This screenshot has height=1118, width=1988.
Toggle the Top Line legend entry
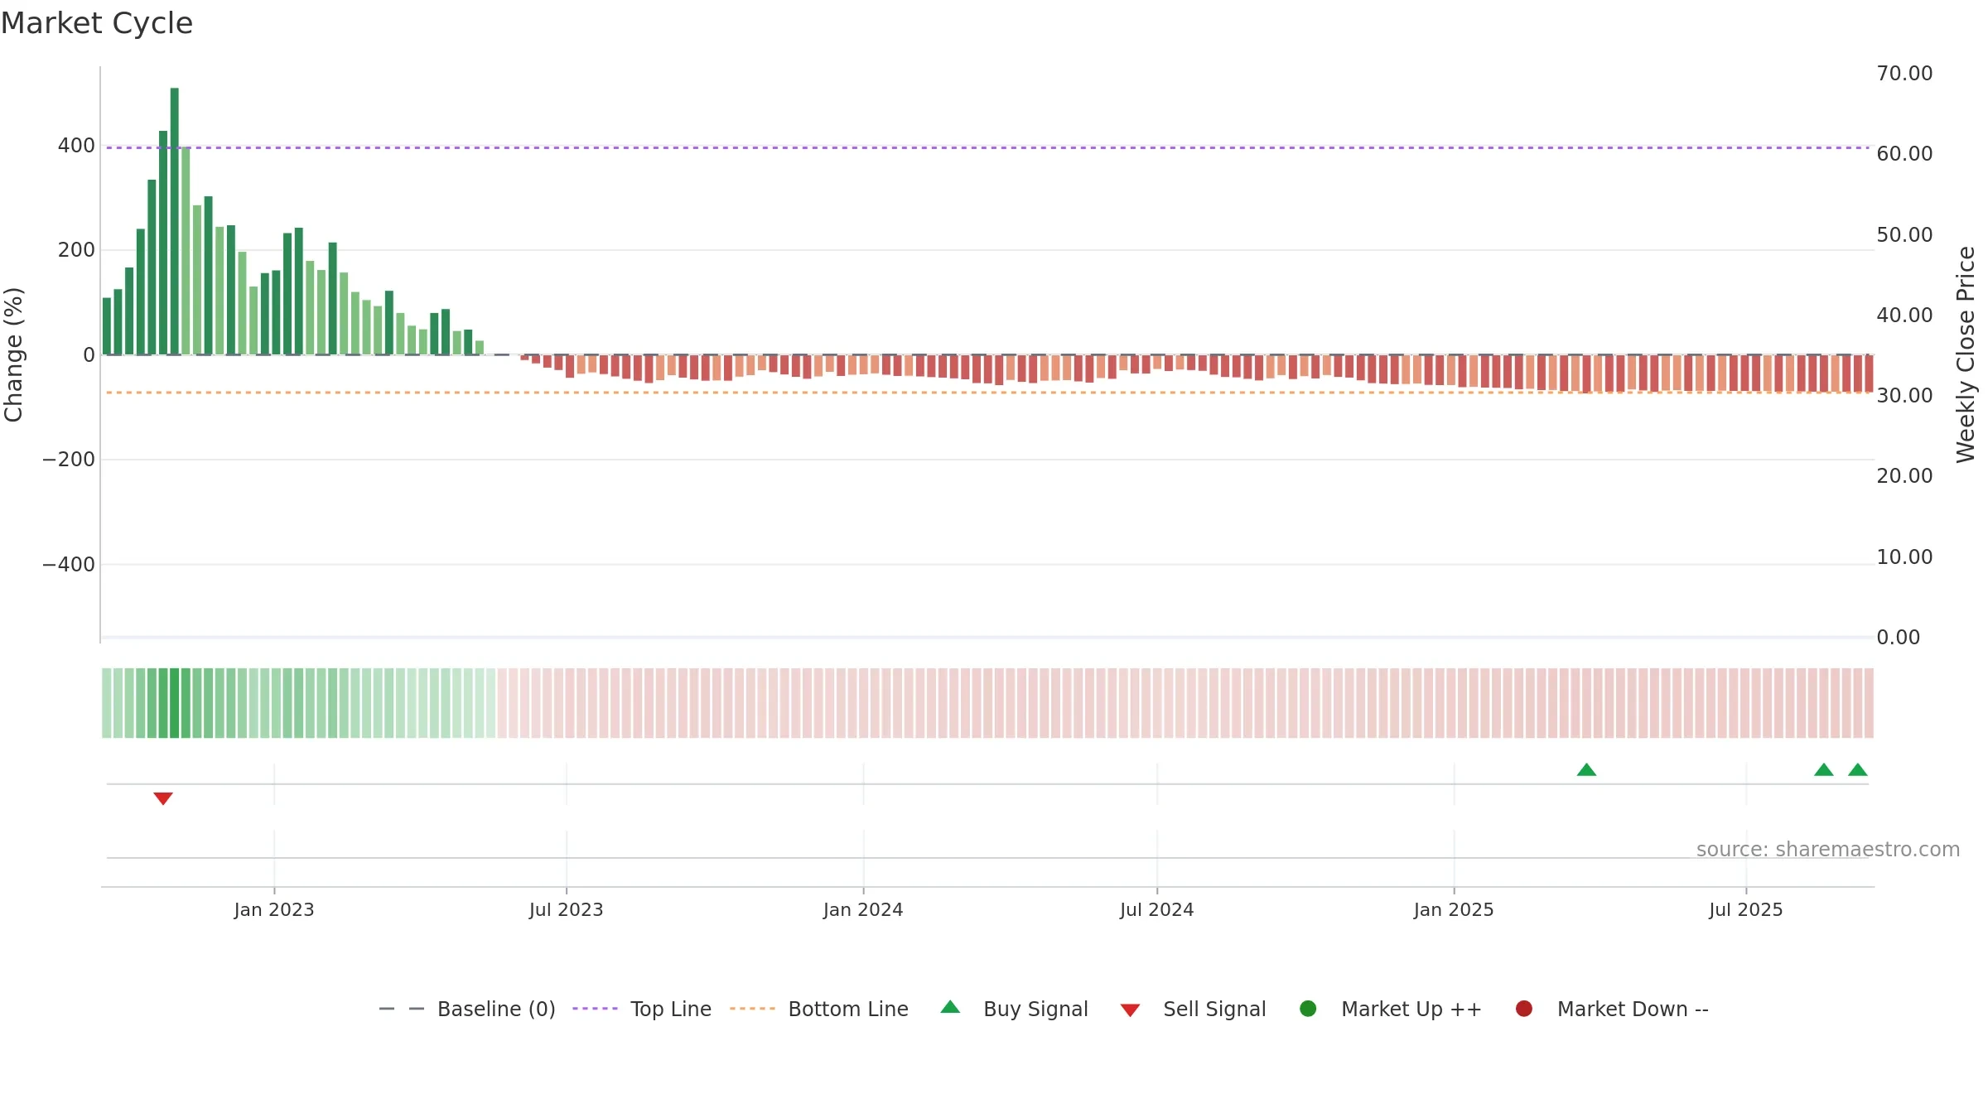pos(642,1009)
